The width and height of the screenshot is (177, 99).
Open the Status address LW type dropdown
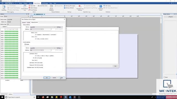click(x=36, y=29)
